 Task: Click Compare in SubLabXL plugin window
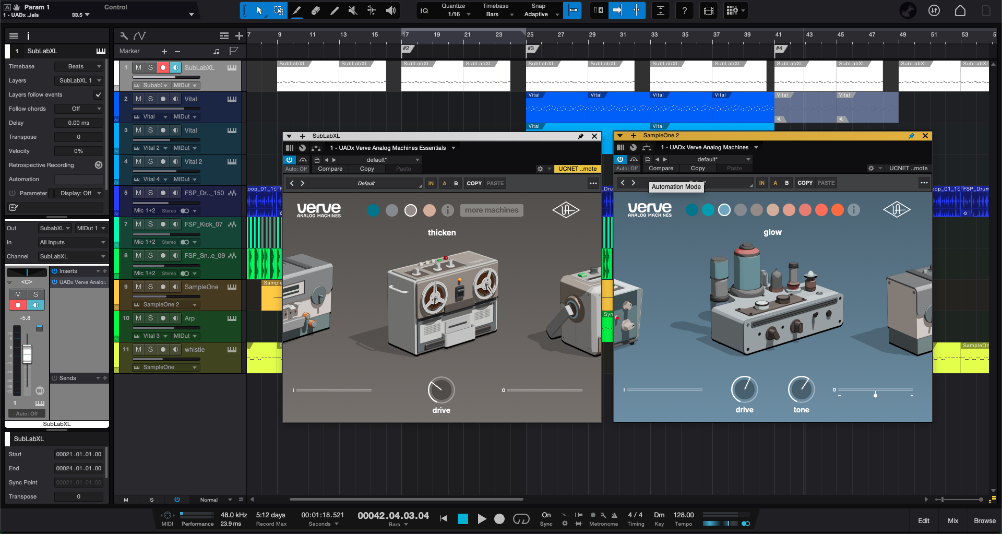click(330, 169)
